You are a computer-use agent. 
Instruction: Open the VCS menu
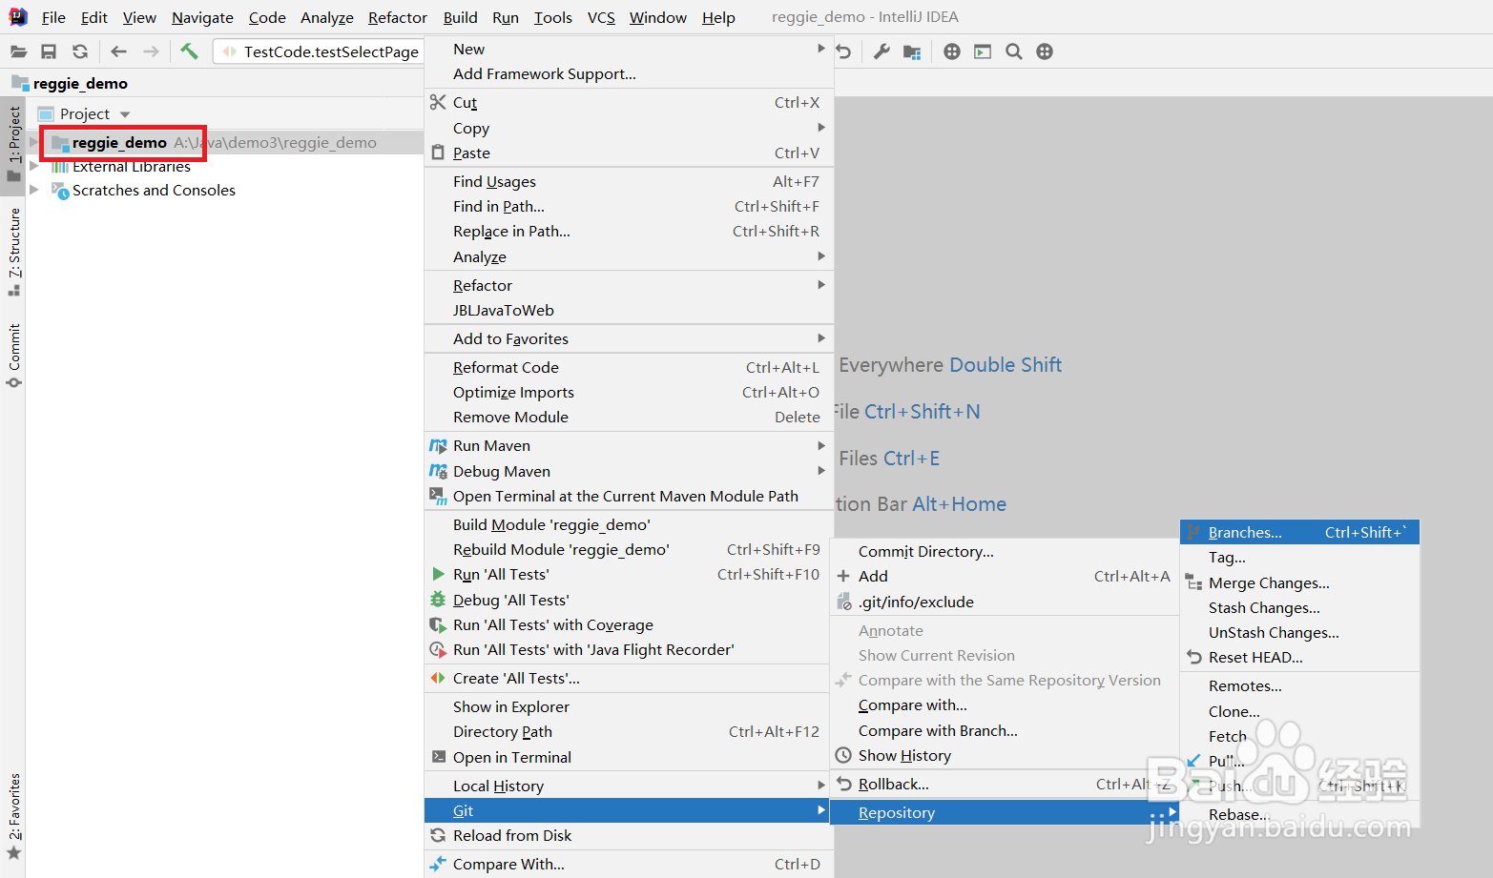[x=601, y=17]
